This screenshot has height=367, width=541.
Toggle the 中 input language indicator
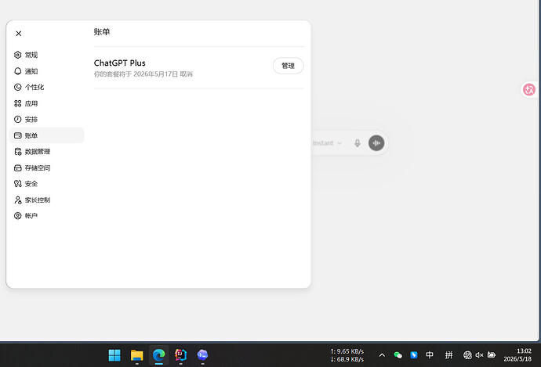(430, 355)
